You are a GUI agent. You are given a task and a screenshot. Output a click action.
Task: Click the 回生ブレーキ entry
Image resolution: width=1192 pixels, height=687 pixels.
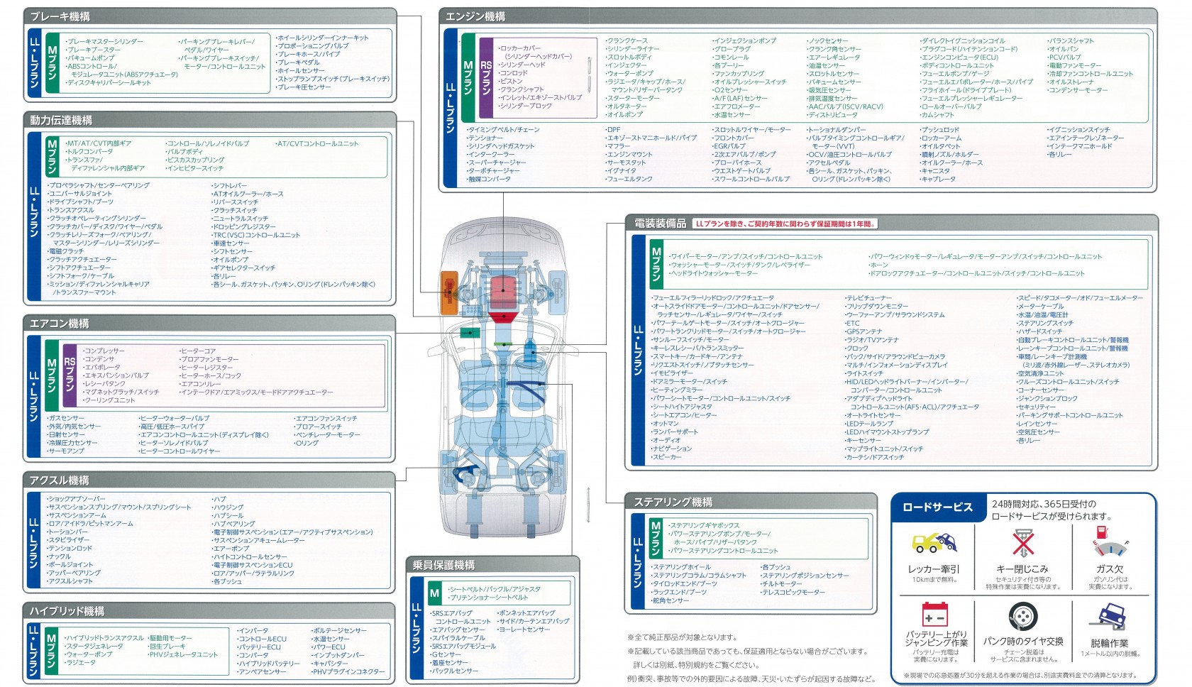pos(167,647)
